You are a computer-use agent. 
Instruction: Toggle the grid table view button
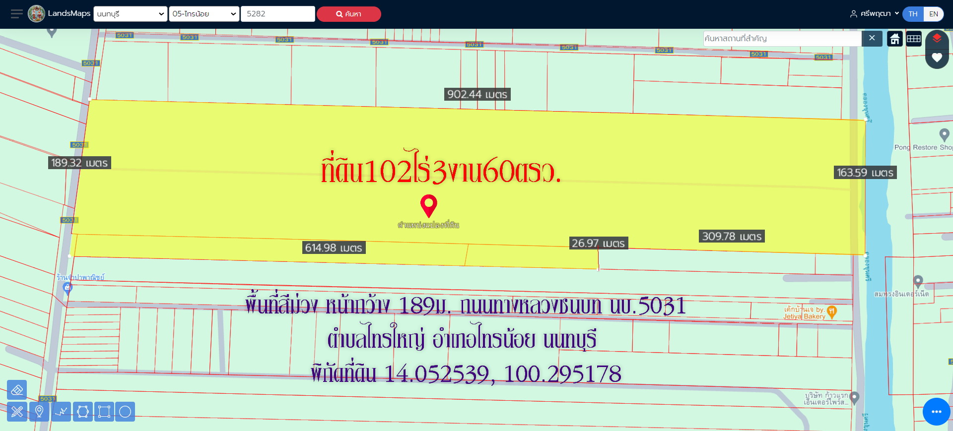click(x=914, y=39)
